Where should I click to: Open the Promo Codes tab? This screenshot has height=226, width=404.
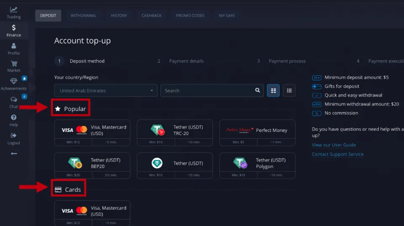[190, 16]
